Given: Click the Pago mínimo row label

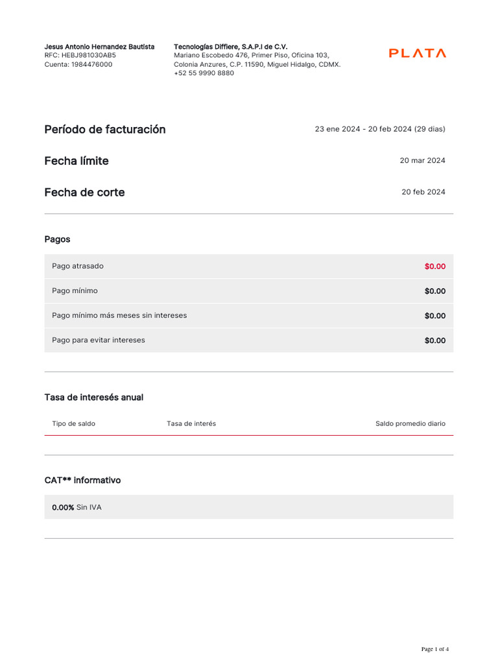Looking at the screenshot, I should click(75, 290).
